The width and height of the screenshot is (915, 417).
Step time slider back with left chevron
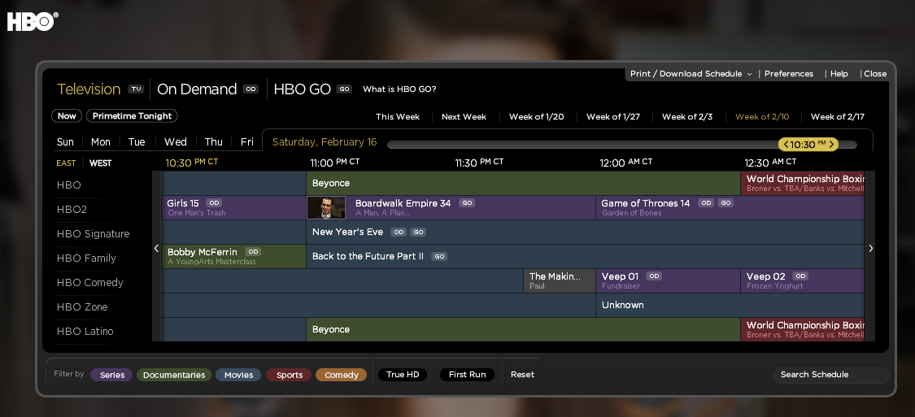coord(786,145)
